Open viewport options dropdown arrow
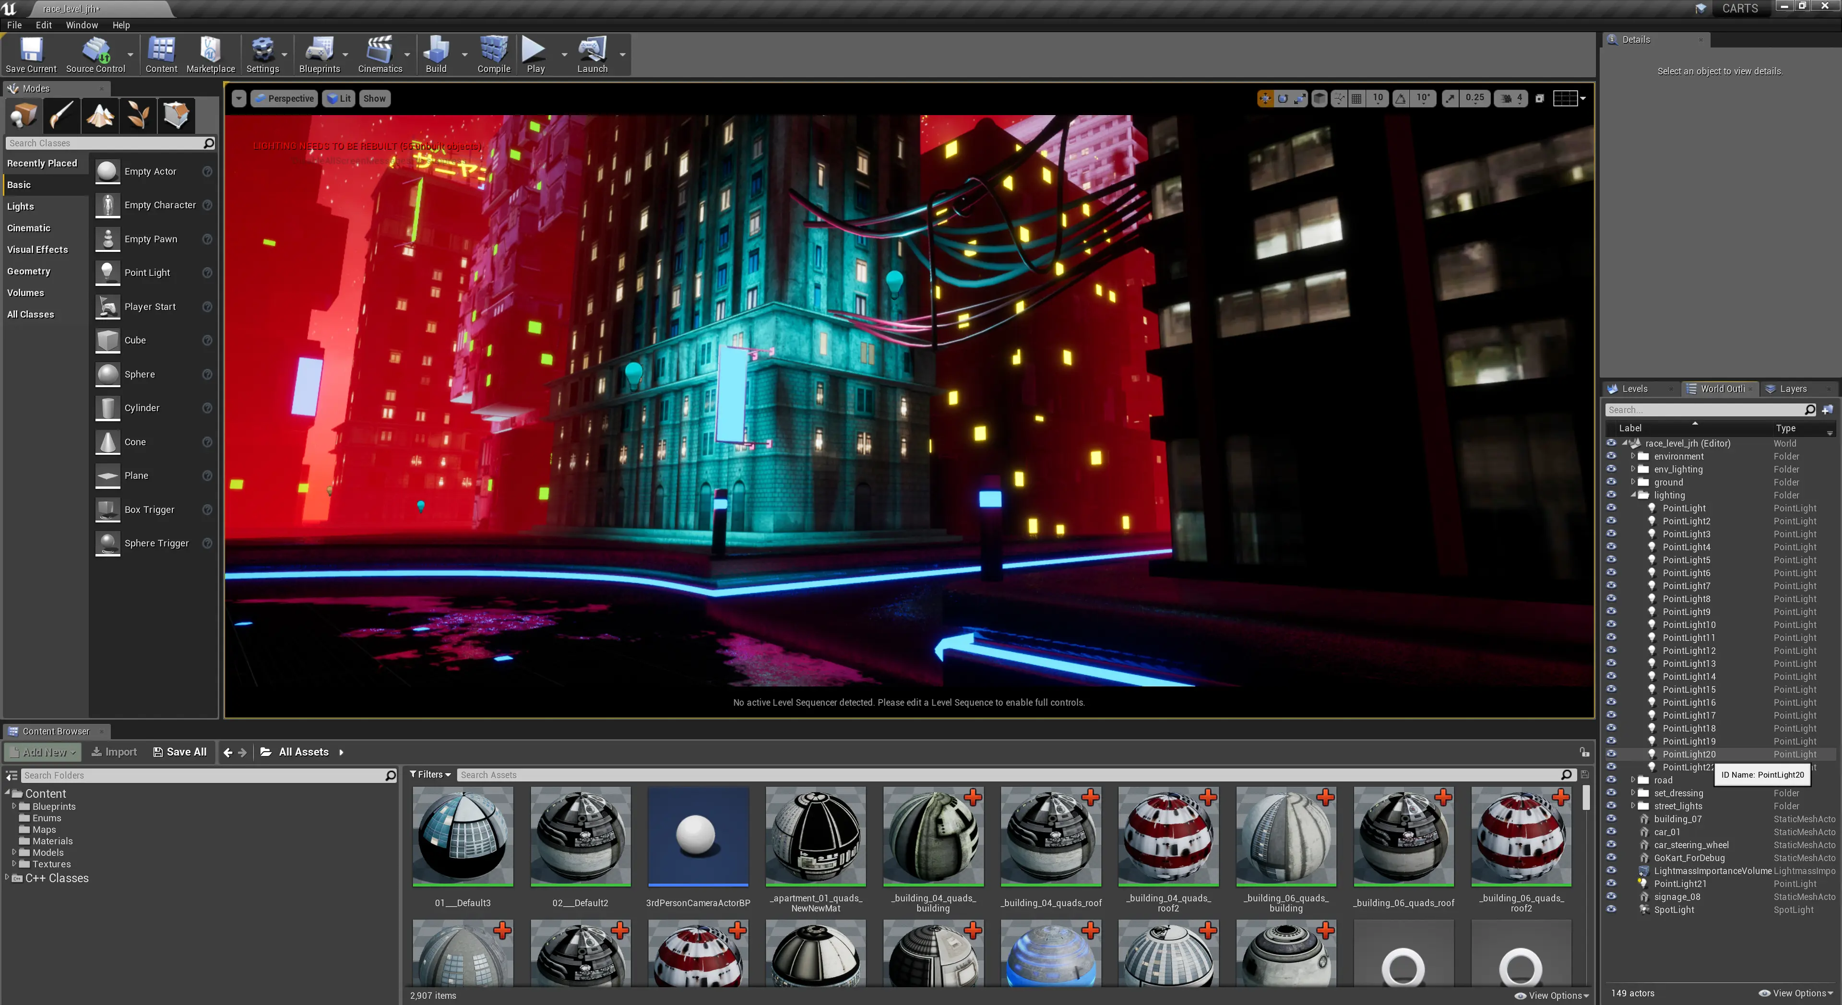1842x1005 pixels. pyautogui.click(x=239, y=99)
